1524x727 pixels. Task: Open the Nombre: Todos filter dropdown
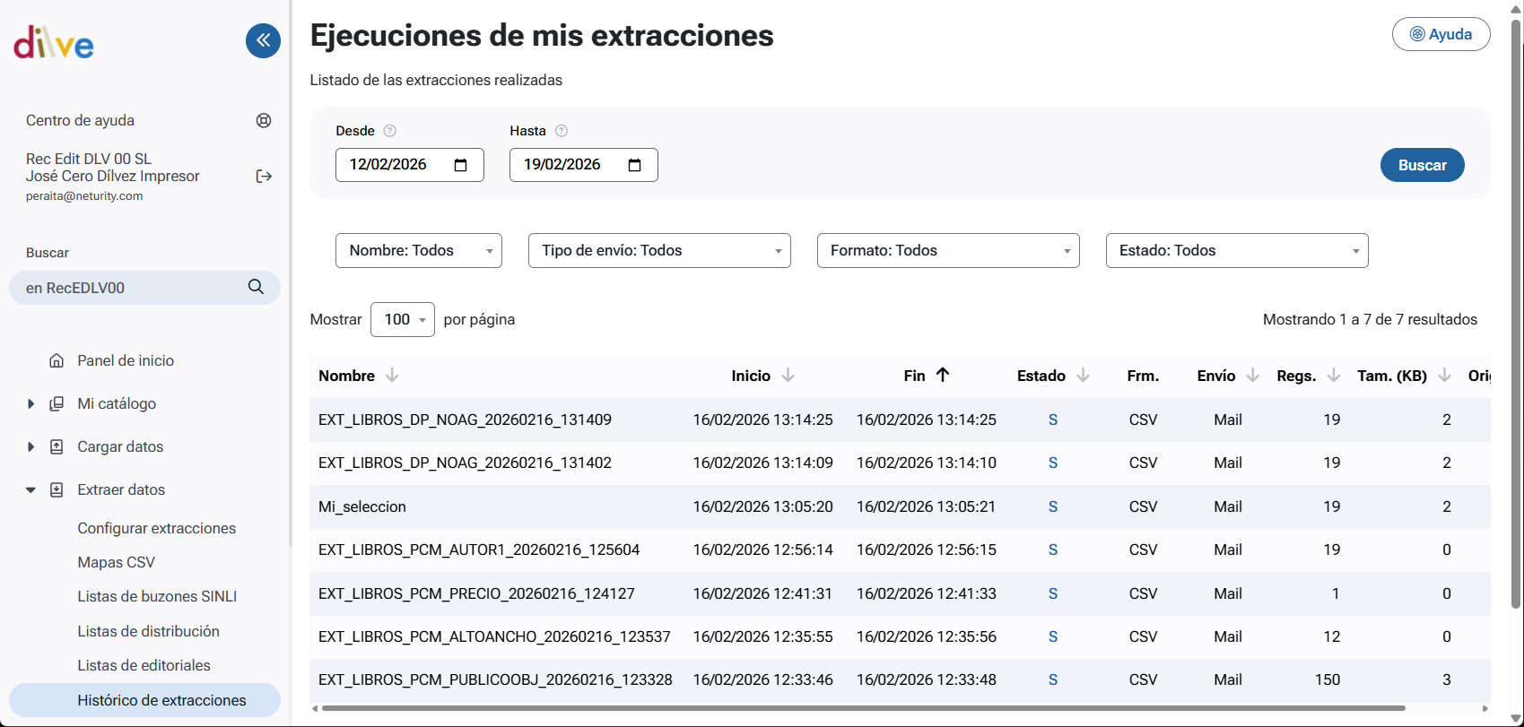point(418,251)
